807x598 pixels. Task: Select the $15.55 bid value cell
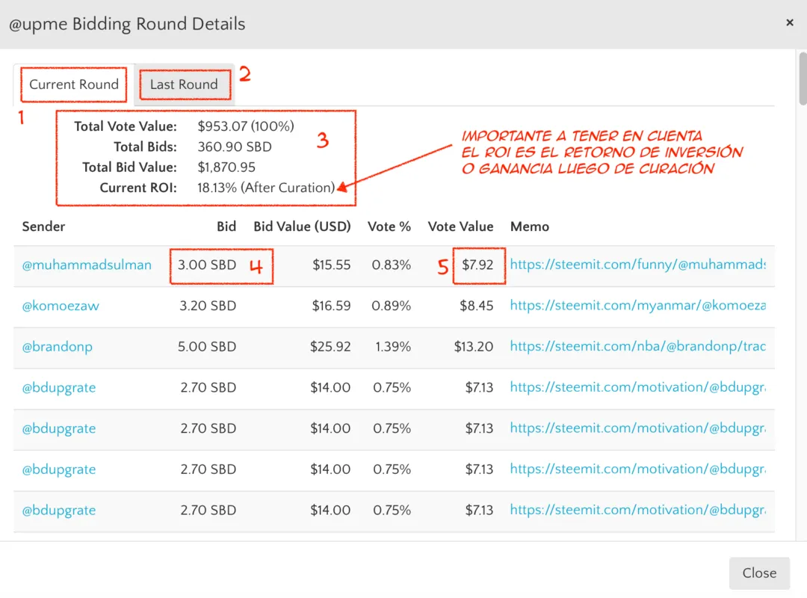click(x=332, y=265)
